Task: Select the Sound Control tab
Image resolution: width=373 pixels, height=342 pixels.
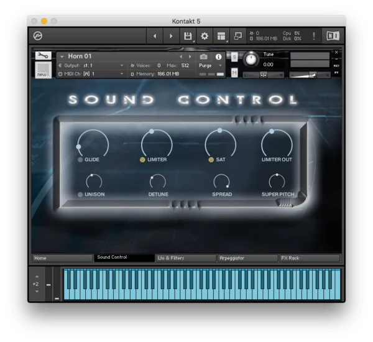Action: pos(124,258)
